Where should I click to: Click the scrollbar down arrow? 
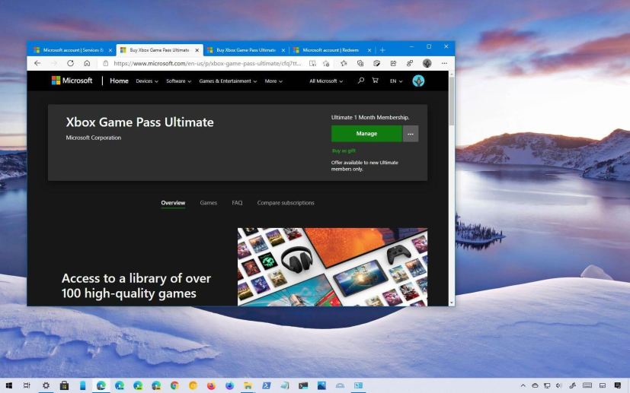[452, 303]
